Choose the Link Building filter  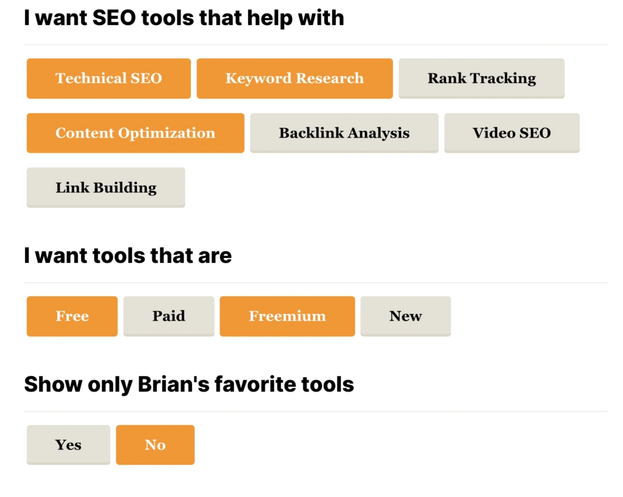106,188
